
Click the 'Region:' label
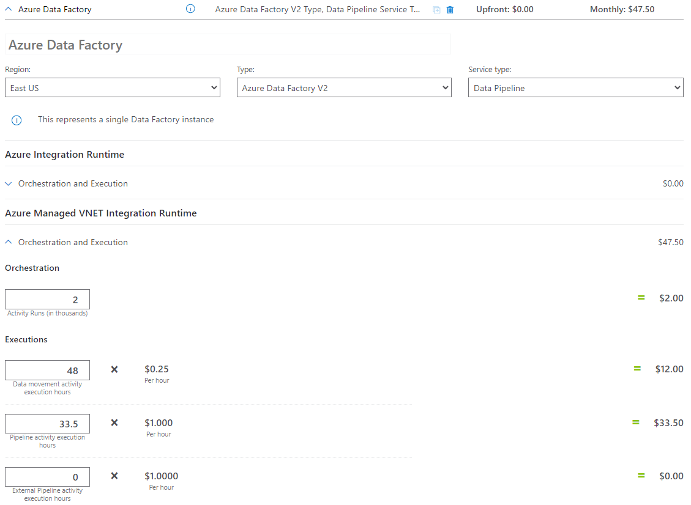18,70
